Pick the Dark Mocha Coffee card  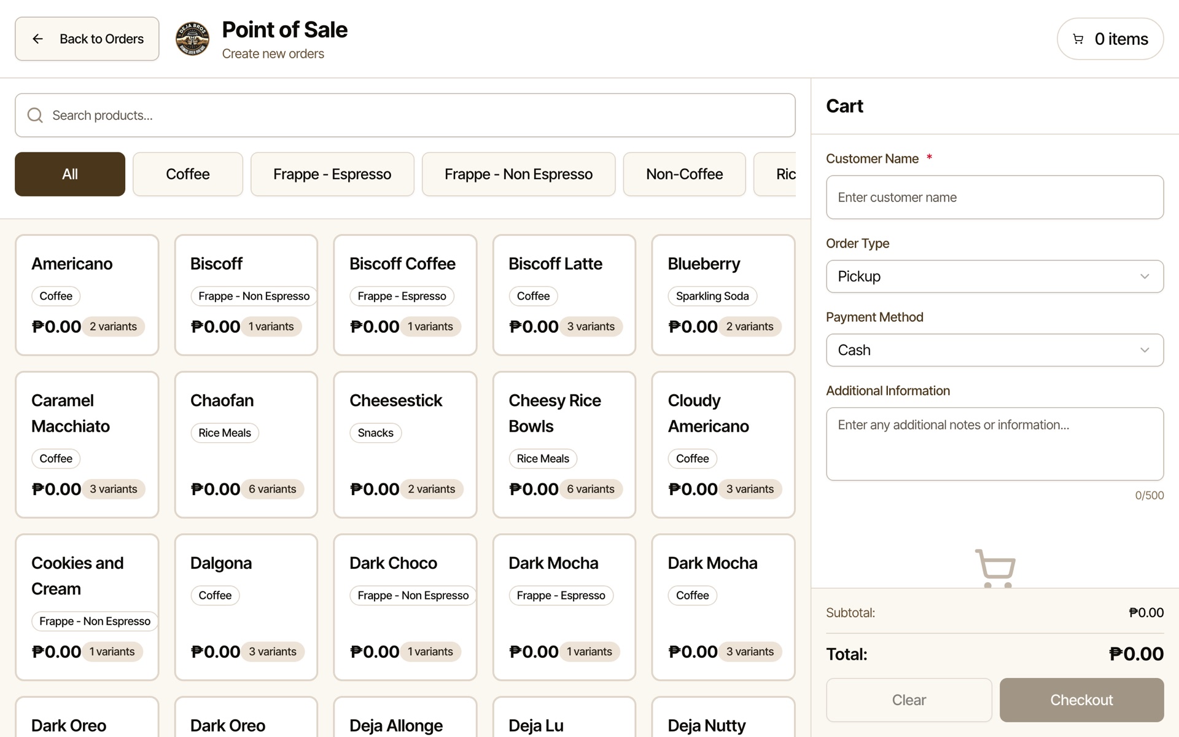coord(723,607)
